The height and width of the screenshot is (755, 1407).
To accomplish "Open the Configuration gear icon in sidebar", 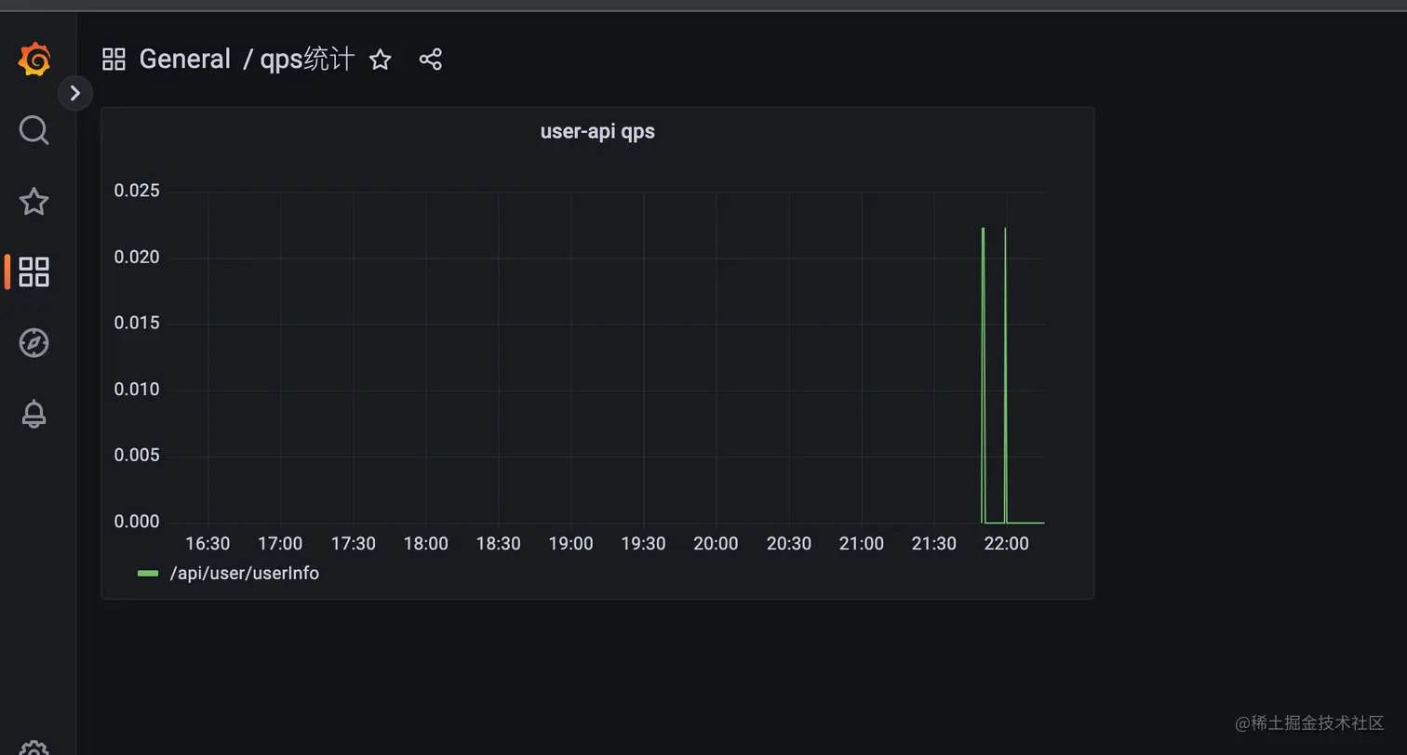I will click(34, 748).
